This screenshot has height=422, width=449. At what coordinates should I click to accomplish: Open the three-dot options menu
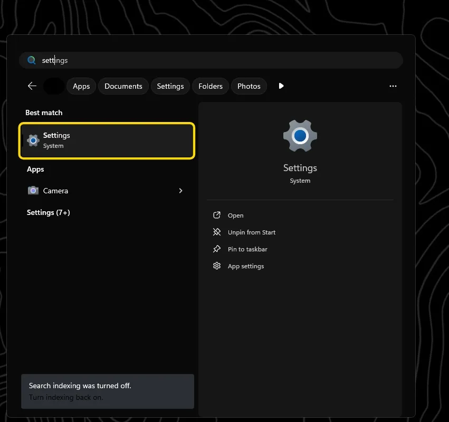pyautogui.click(x=393, y=86)
